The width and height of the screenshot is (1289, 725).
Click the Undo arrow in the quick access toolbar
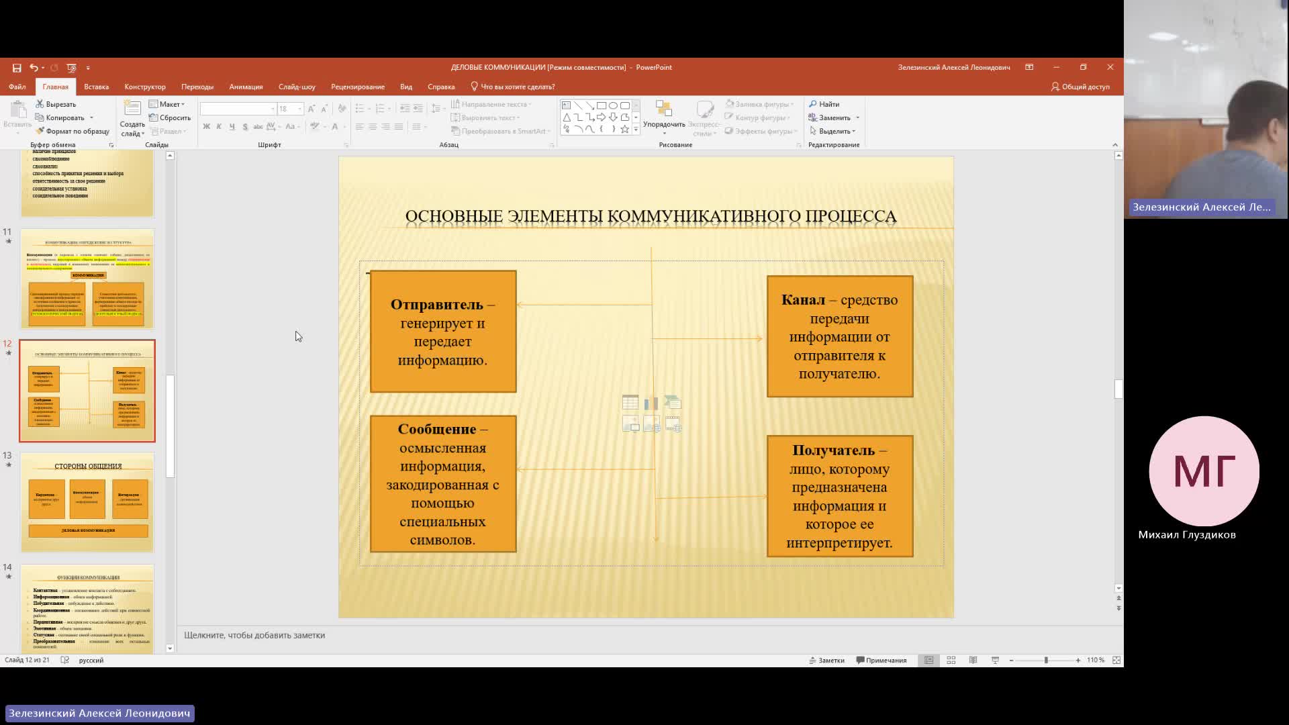(x=33, y=67)
